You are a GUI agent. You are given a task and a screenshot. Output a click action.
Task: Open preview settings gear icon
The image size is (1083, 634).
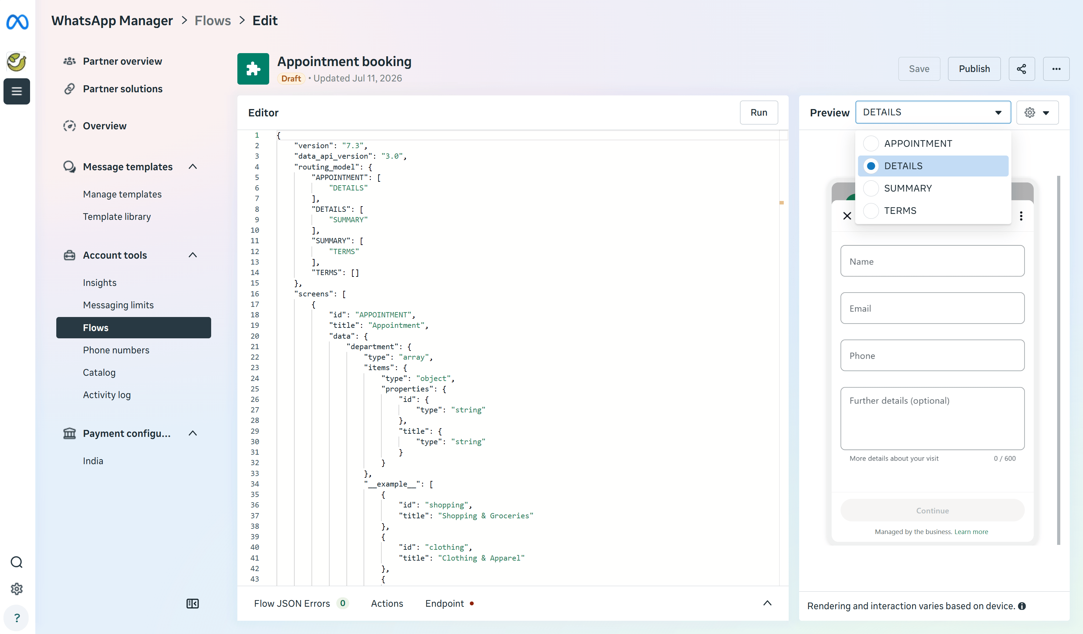(x=1030, y=113)
